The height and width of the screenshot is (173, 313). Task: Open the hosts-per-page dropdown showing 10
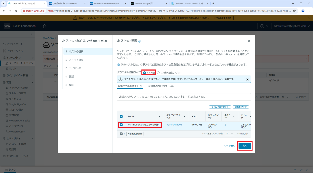pos(230,133)
